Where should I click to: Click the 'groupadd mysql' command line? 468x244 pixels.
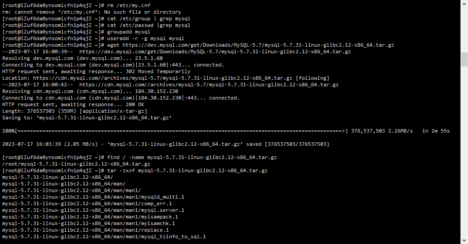coord(76,32)
